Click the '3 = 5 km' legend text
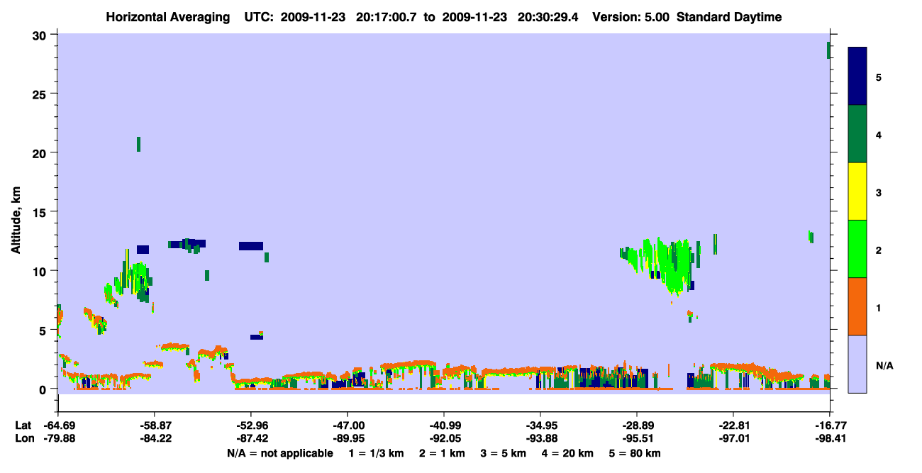 pos(504,453)
